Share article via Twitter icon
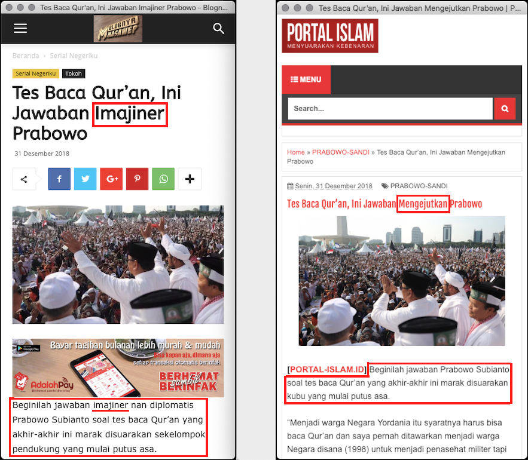 [85, 179]
